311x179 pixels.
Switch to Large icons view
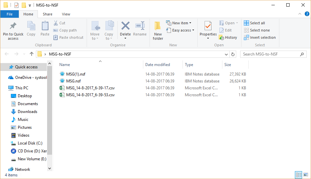point(306,175)
